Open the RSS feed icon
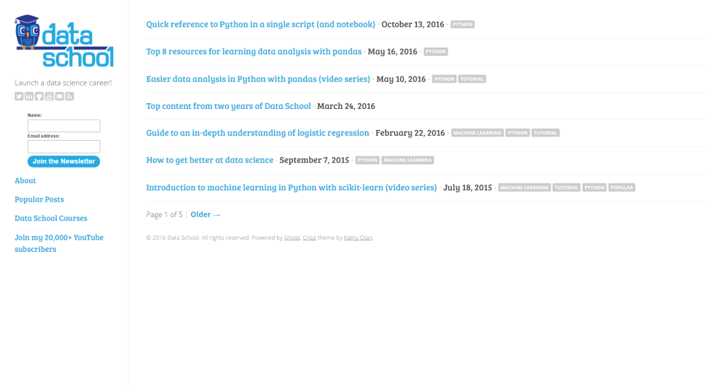Screen dimensions: 725x389 coord(69,96)
